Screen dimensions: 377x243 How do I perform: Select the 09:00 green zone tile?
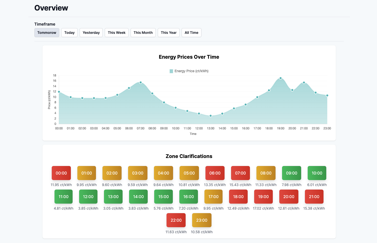click(x=292, y=173)
